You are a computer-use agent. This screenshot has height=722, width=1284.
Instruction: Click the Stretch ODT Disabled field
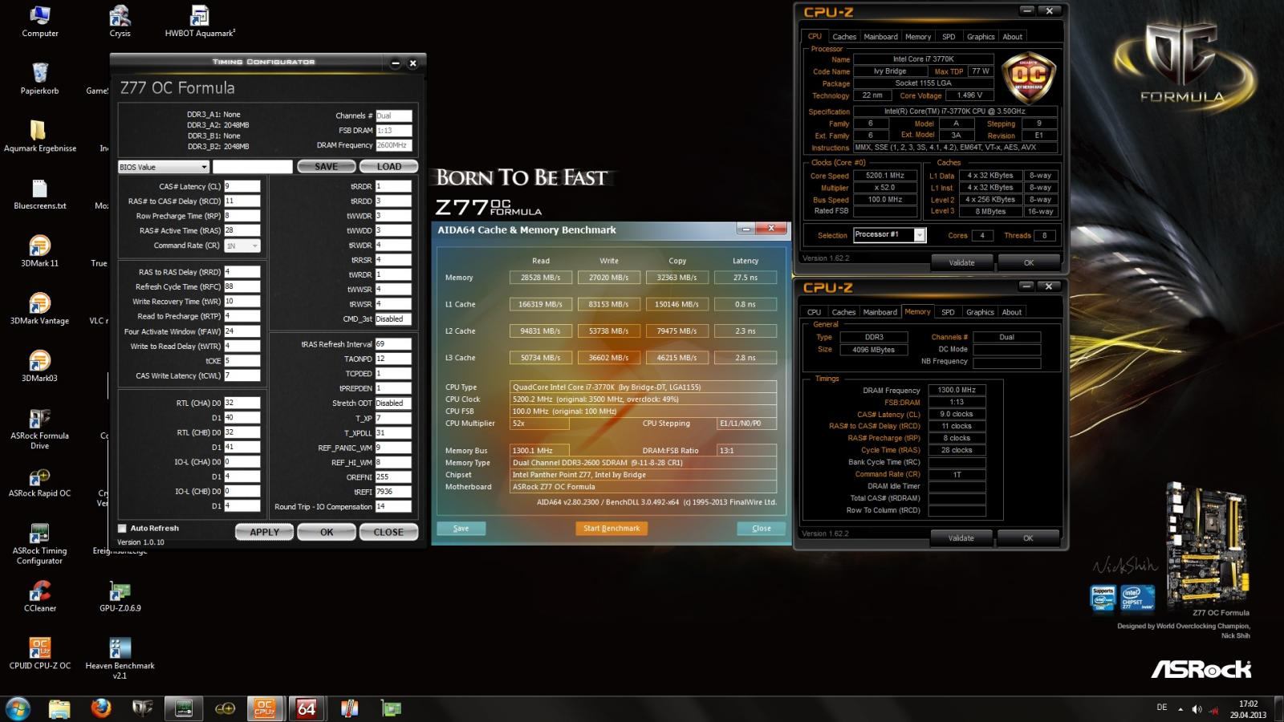coord(393,404)
